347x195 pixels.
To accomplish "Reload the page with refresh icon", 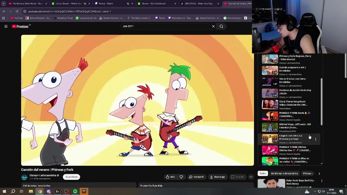I will click(17, 11).
